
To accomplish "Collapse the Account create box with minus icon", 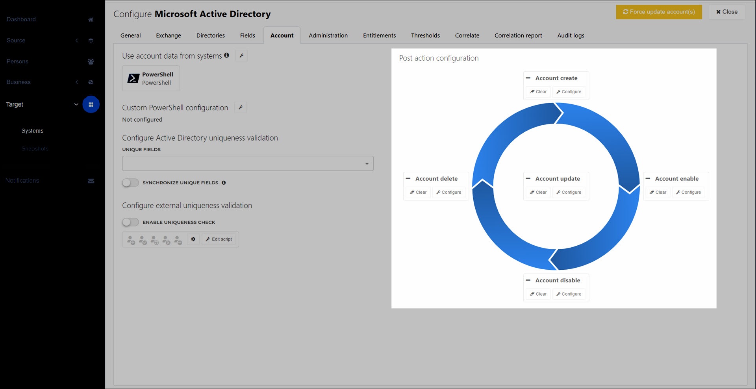I will click(x=528, y=78).
